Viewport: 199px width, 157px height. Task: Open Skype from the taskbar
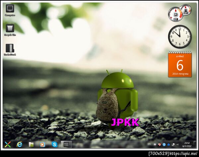pyautogui.click(x=55, y=144)
